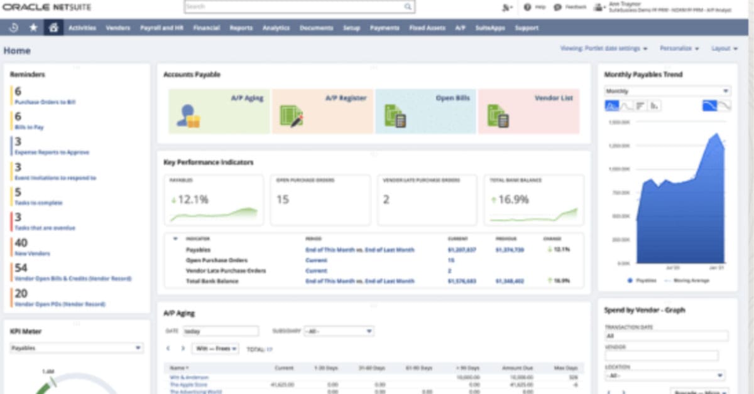Open the Documents menu
Viewport: 754px width, 394px height.
317,28
